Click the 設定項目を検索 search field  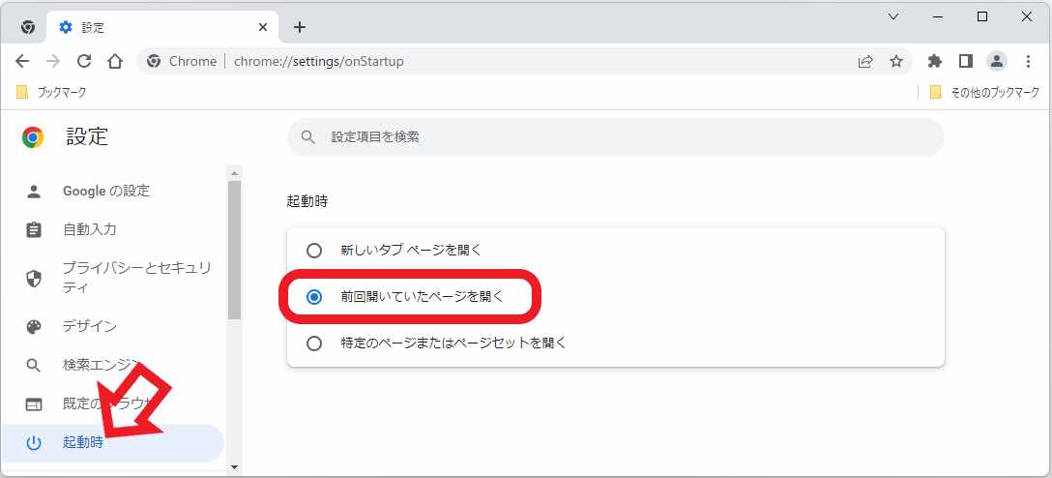tap(615, 137)
